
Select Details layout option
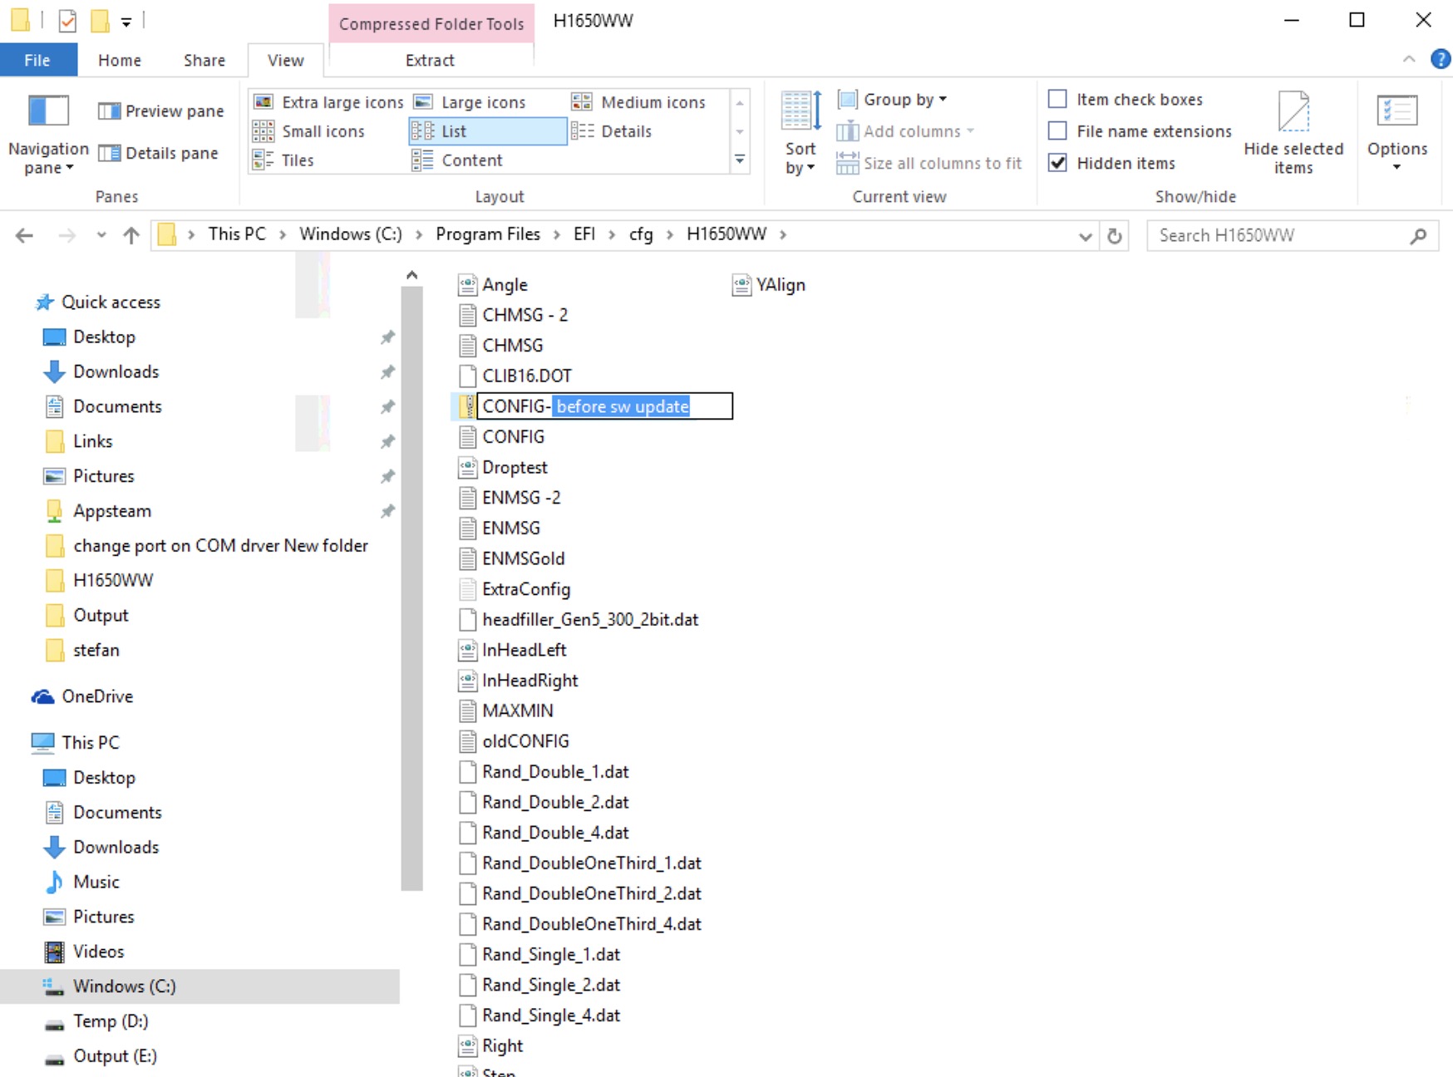(612, 131)
